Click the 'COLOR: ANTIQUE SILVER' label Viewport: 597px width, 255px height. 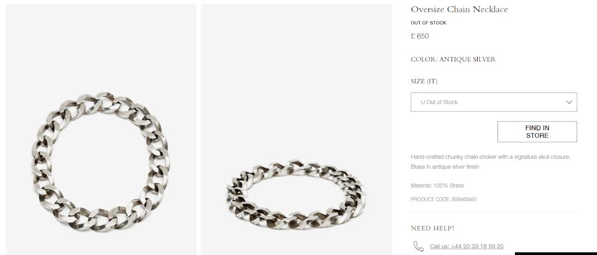pyautogui.click(x=453, y=60)
